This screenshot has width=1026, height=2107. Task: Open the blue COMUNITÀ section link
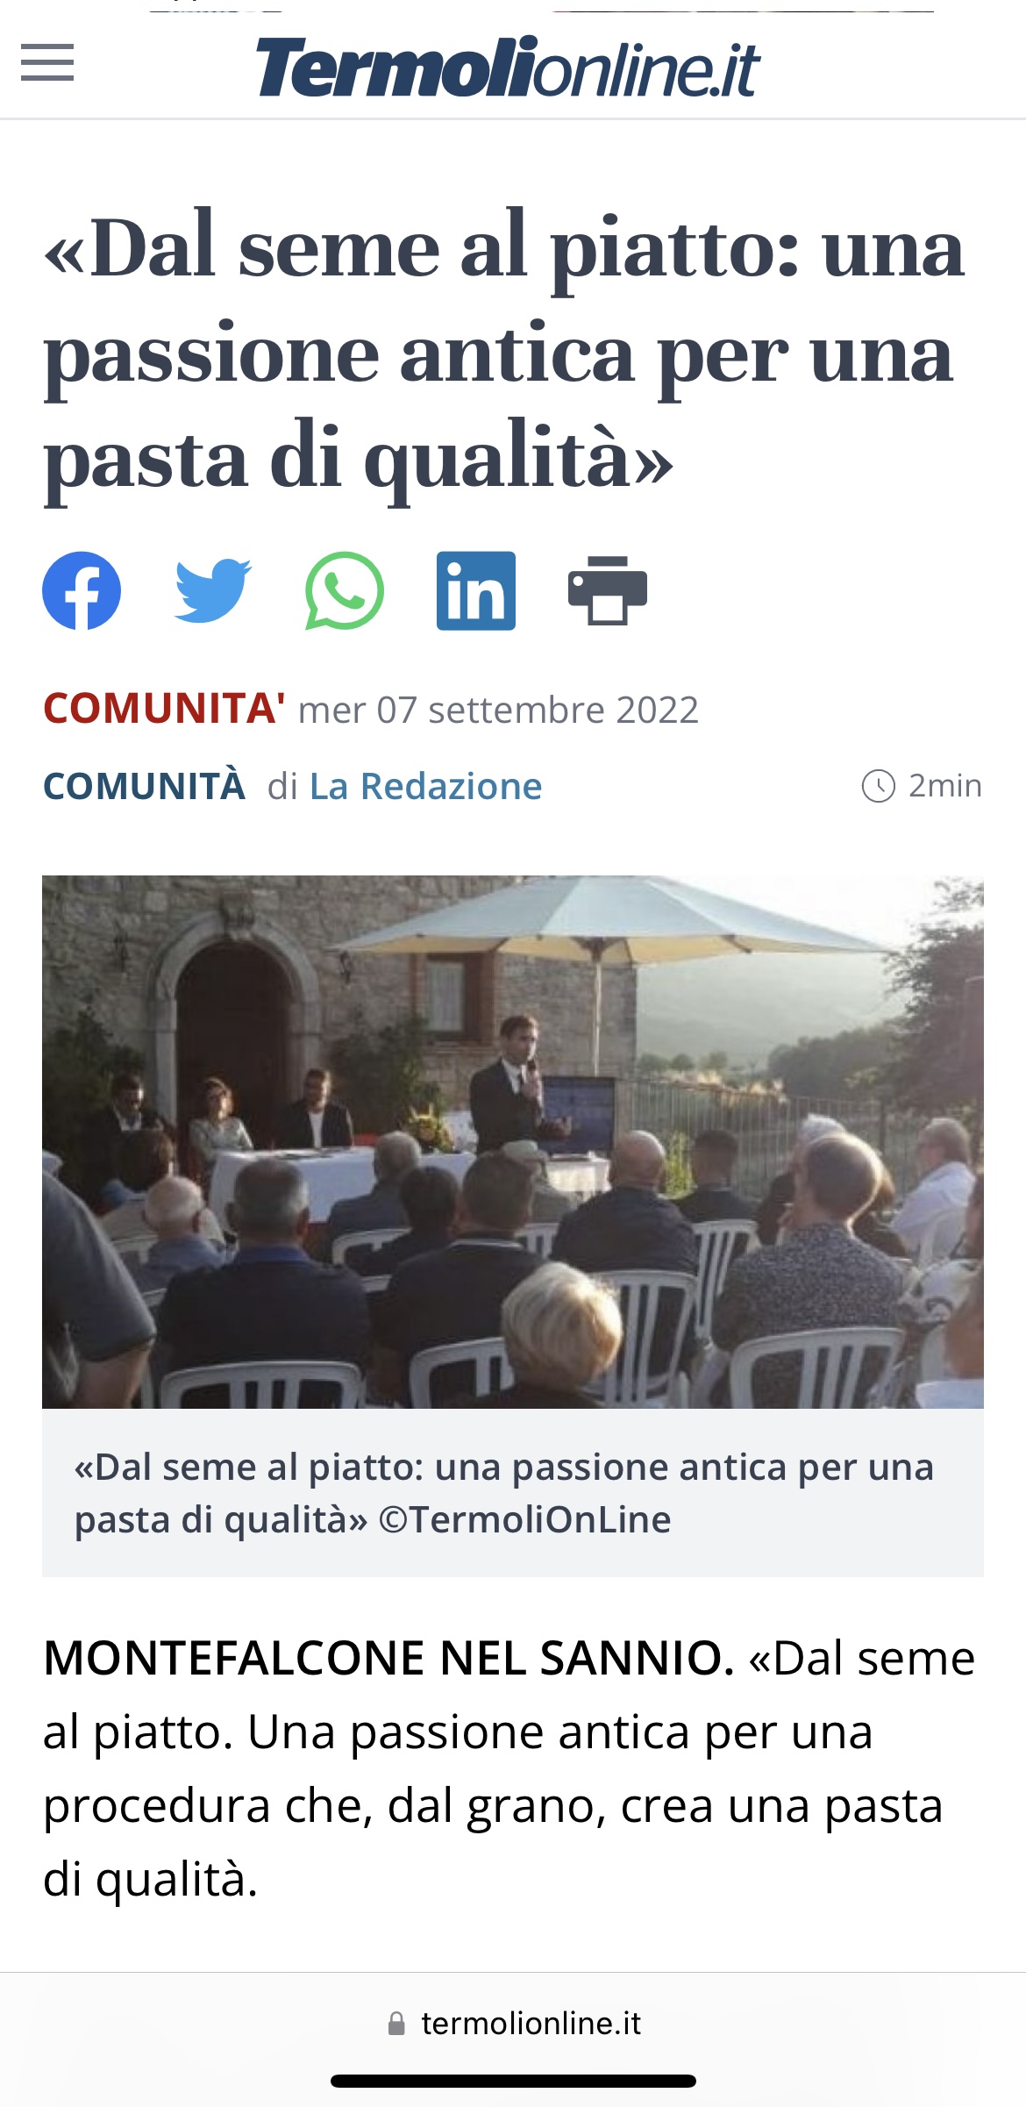[x=144, y=786]
